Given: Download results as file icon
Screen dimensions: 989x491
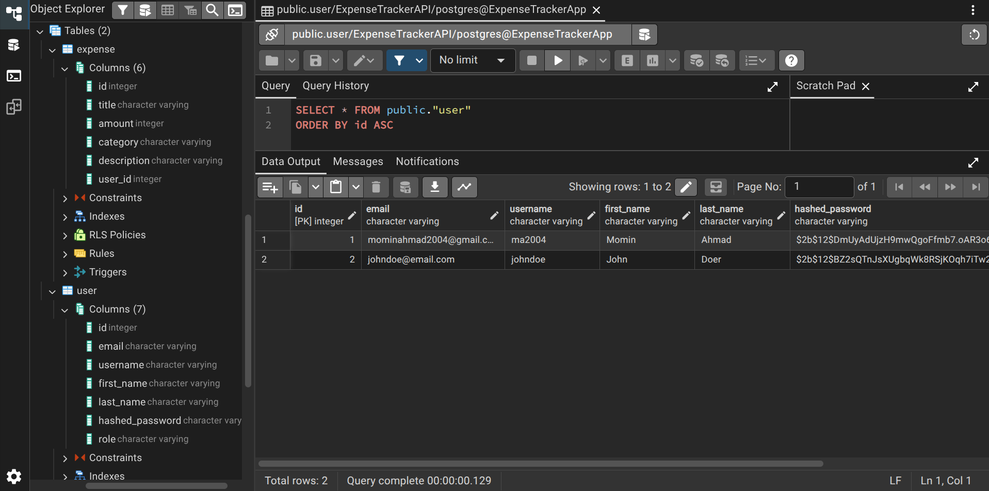Looking at the screenshot, I should pyautogui.click(x=435, y=187).
